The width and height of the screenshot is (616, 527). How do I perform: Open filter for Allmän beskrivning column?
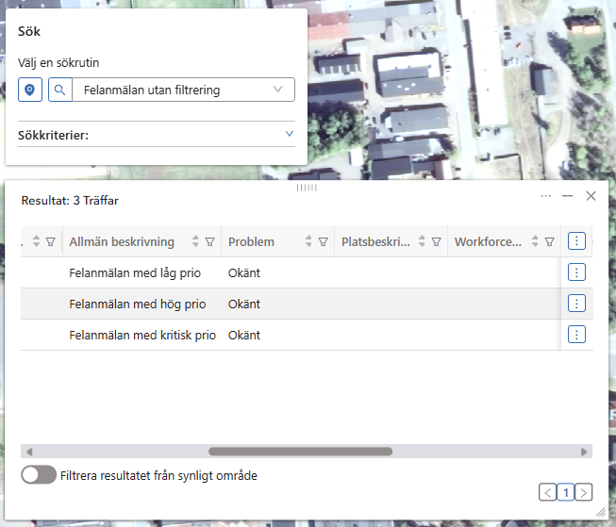pos(210,241)
